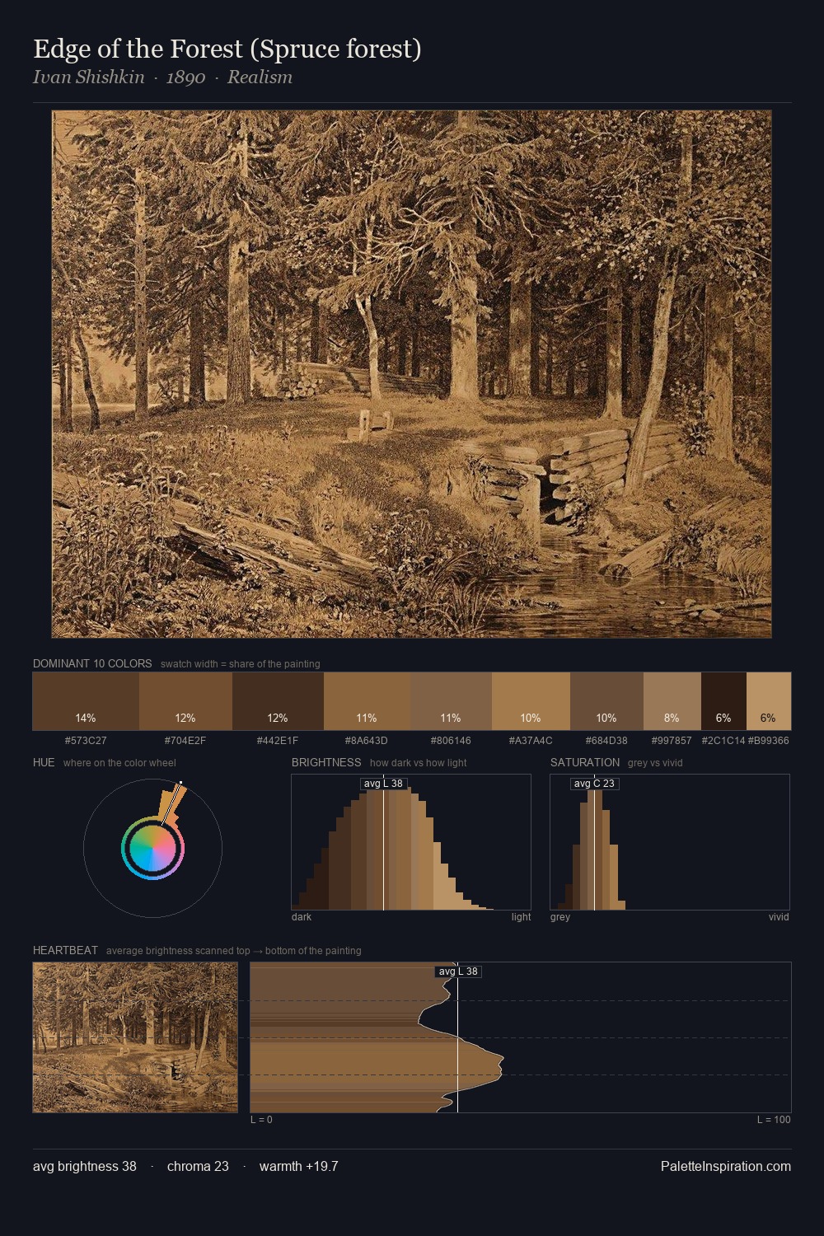824x1236 pixels.
Task: Click the #997857 swatch
Action: (x=672, y=701)
